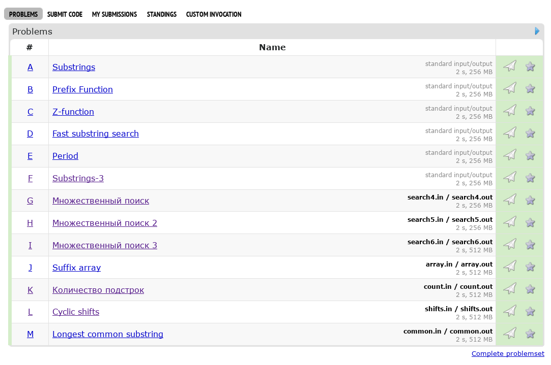Open Suffix array problem link
The width and height of the screenshot is (551, 365).
pos(77,268)
